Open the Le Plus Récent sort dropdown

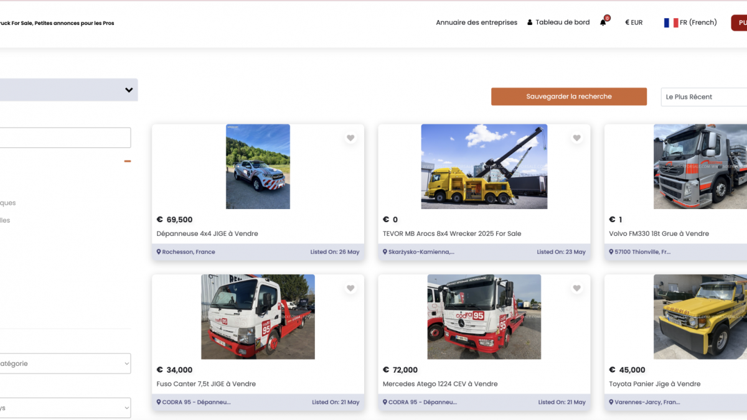[x=703, y=97]
